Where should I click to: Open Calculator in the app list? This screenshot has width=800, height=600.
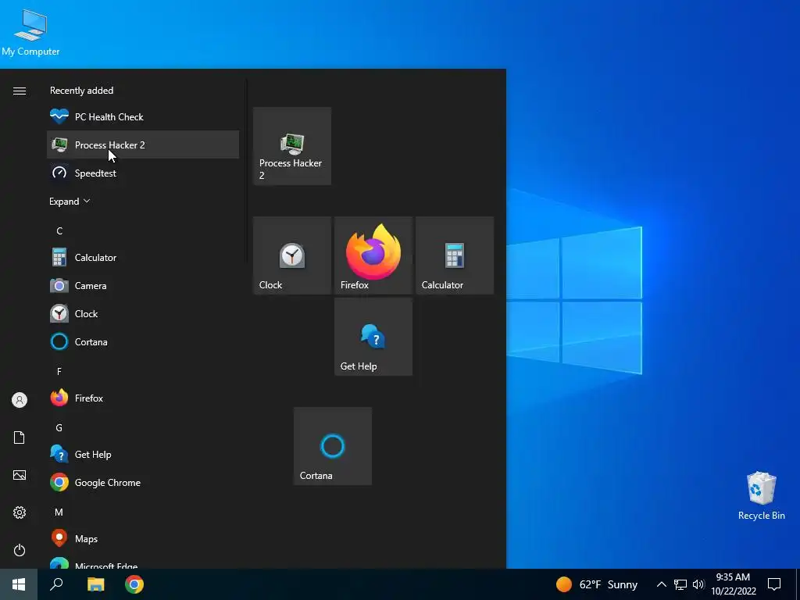(x=143, y=258)
